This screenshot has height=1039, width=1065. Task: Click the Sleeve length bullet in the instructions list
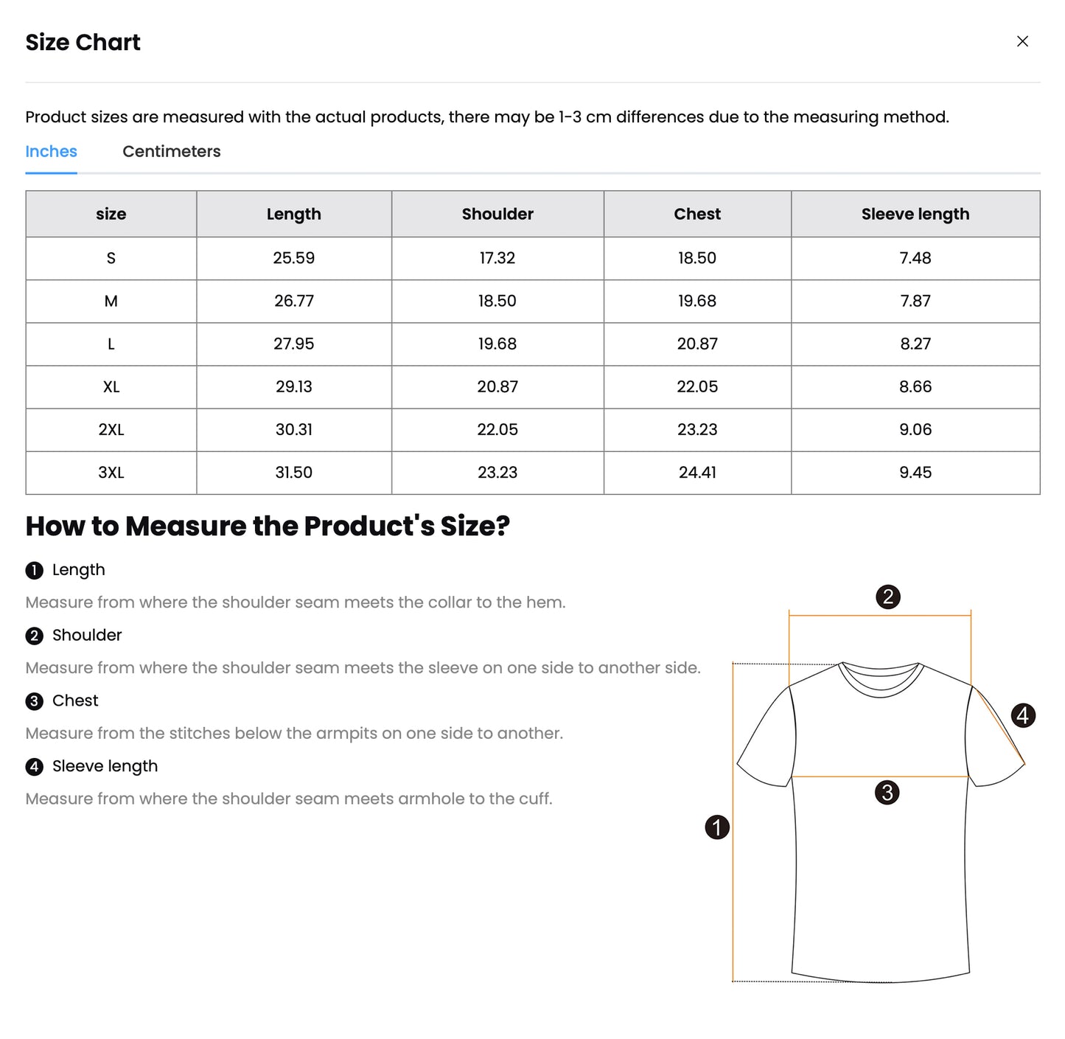tap(33, 767)
